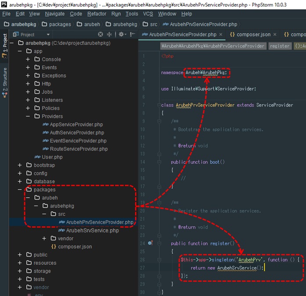Open the Project panel settings gear
The width and height of the screenshot is (306, 296).
click(x=121, y=34)
